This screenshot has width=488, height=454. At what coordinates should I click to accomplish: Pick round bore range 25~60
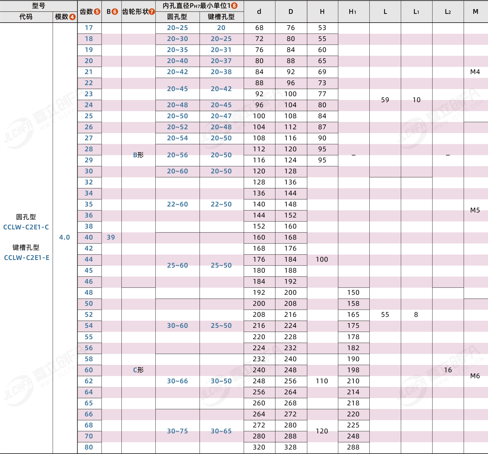177,265
